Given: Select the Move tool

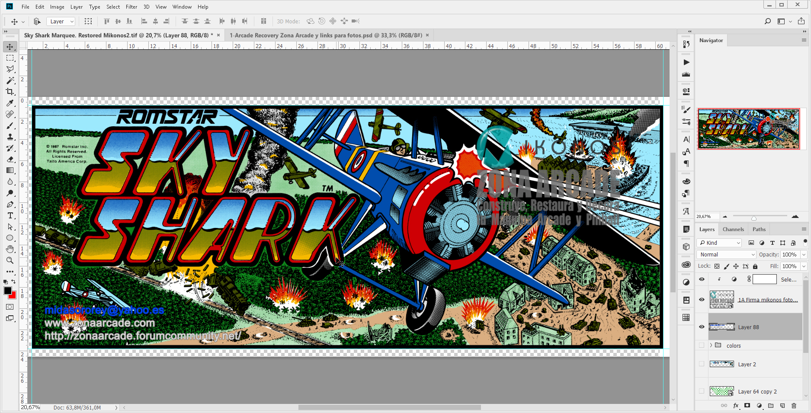Looking at the screenshot, I should point(10,47).
